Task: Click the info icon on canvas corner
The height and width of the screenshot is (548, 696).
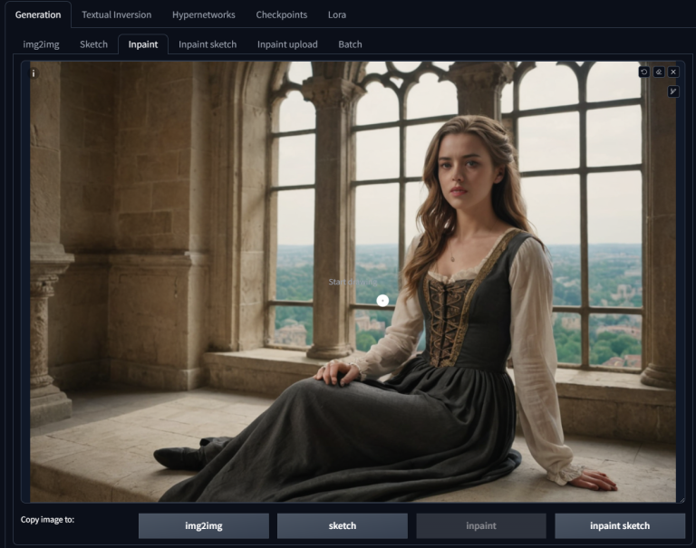Action: tap(34, 73)
